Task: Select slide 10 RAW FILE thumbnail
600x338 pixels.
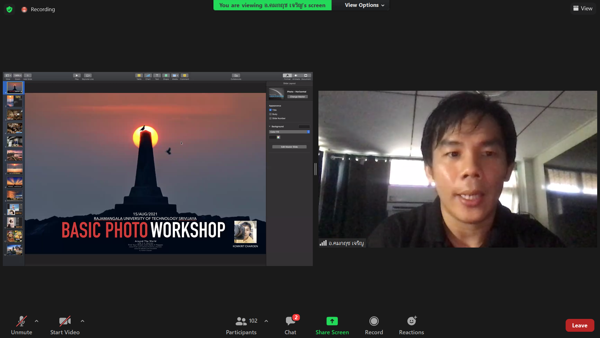Action: 15,209
